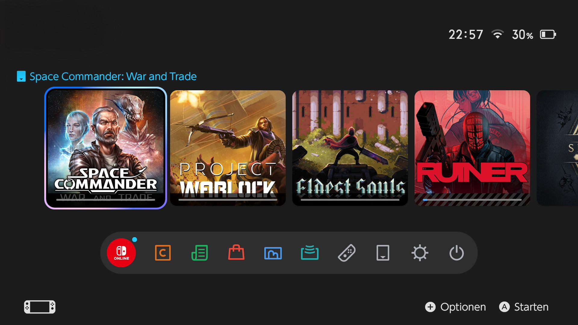Click the console mode icon at bottom left
578x325 pixels.
tap(40, 307)
